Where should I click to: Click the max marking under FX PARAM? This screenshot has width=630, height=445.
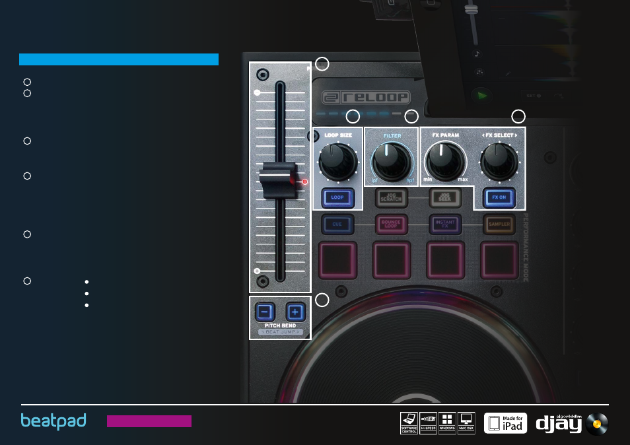463,179
